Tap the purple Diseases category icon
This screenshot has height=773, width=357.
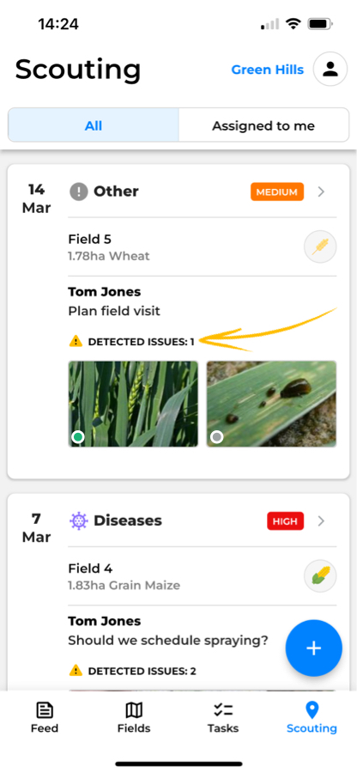(x=79, y=520)
